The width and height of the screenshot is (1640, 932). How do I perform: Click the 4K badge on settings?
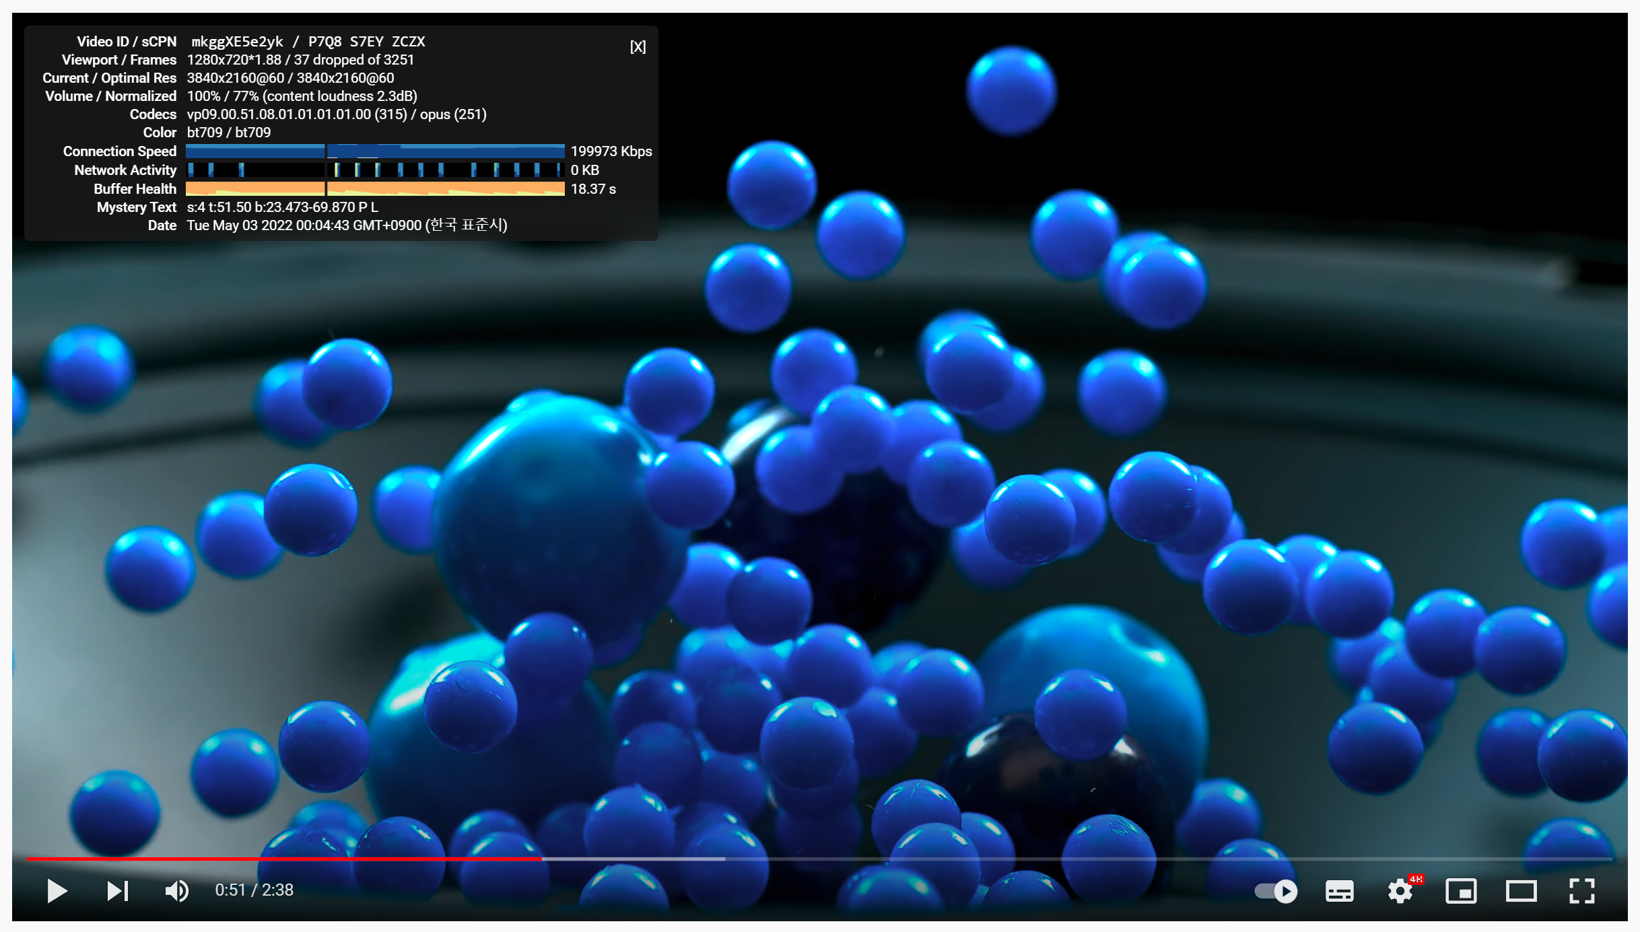point(1416,879)
